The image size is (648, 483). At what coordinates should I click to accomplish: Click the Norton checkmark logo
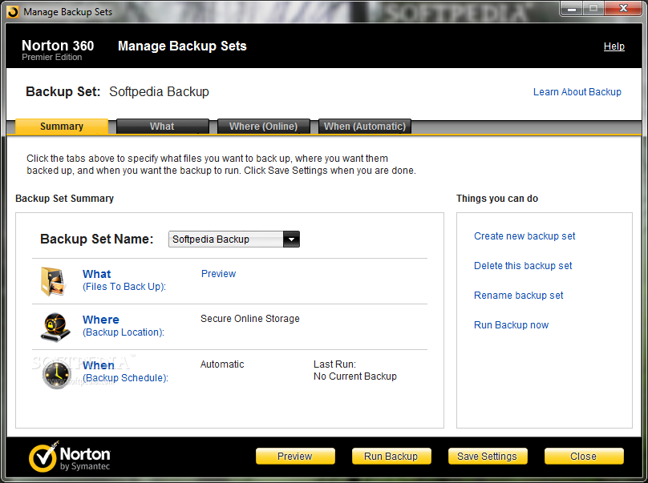click(43, 457)
